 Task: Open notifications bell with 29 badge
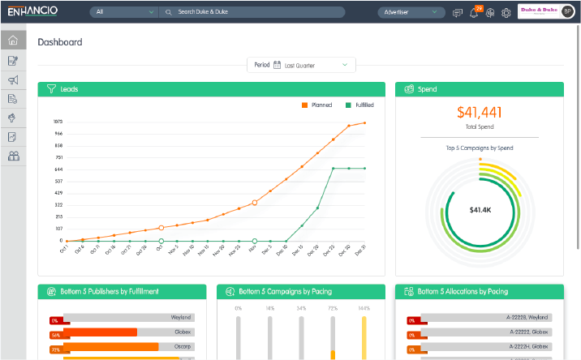tap(475, 12)
